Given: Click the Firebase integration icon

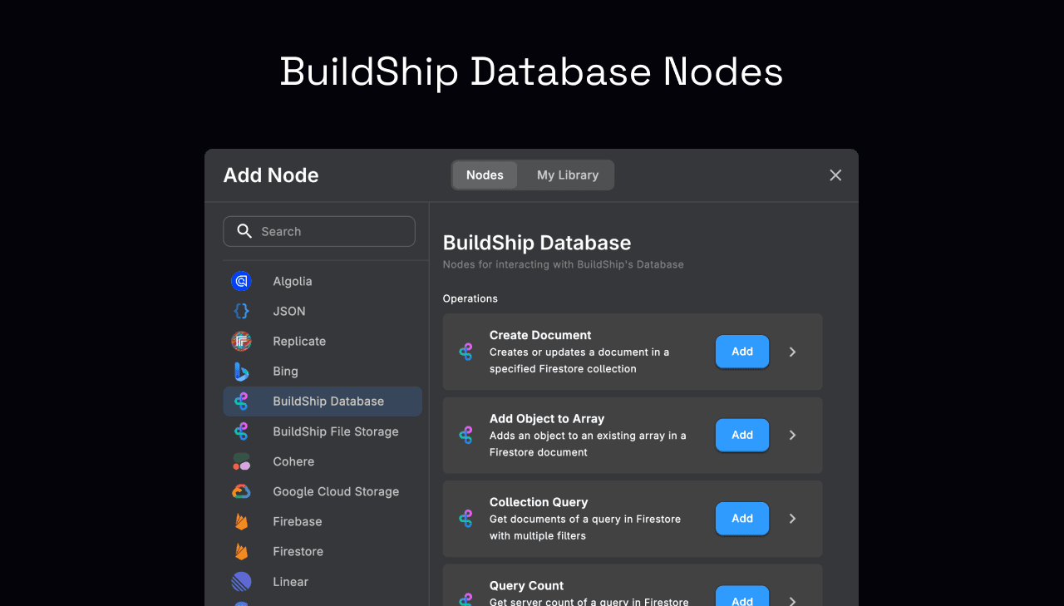Looking at the screenshot, I should click(x=241, y=521).
